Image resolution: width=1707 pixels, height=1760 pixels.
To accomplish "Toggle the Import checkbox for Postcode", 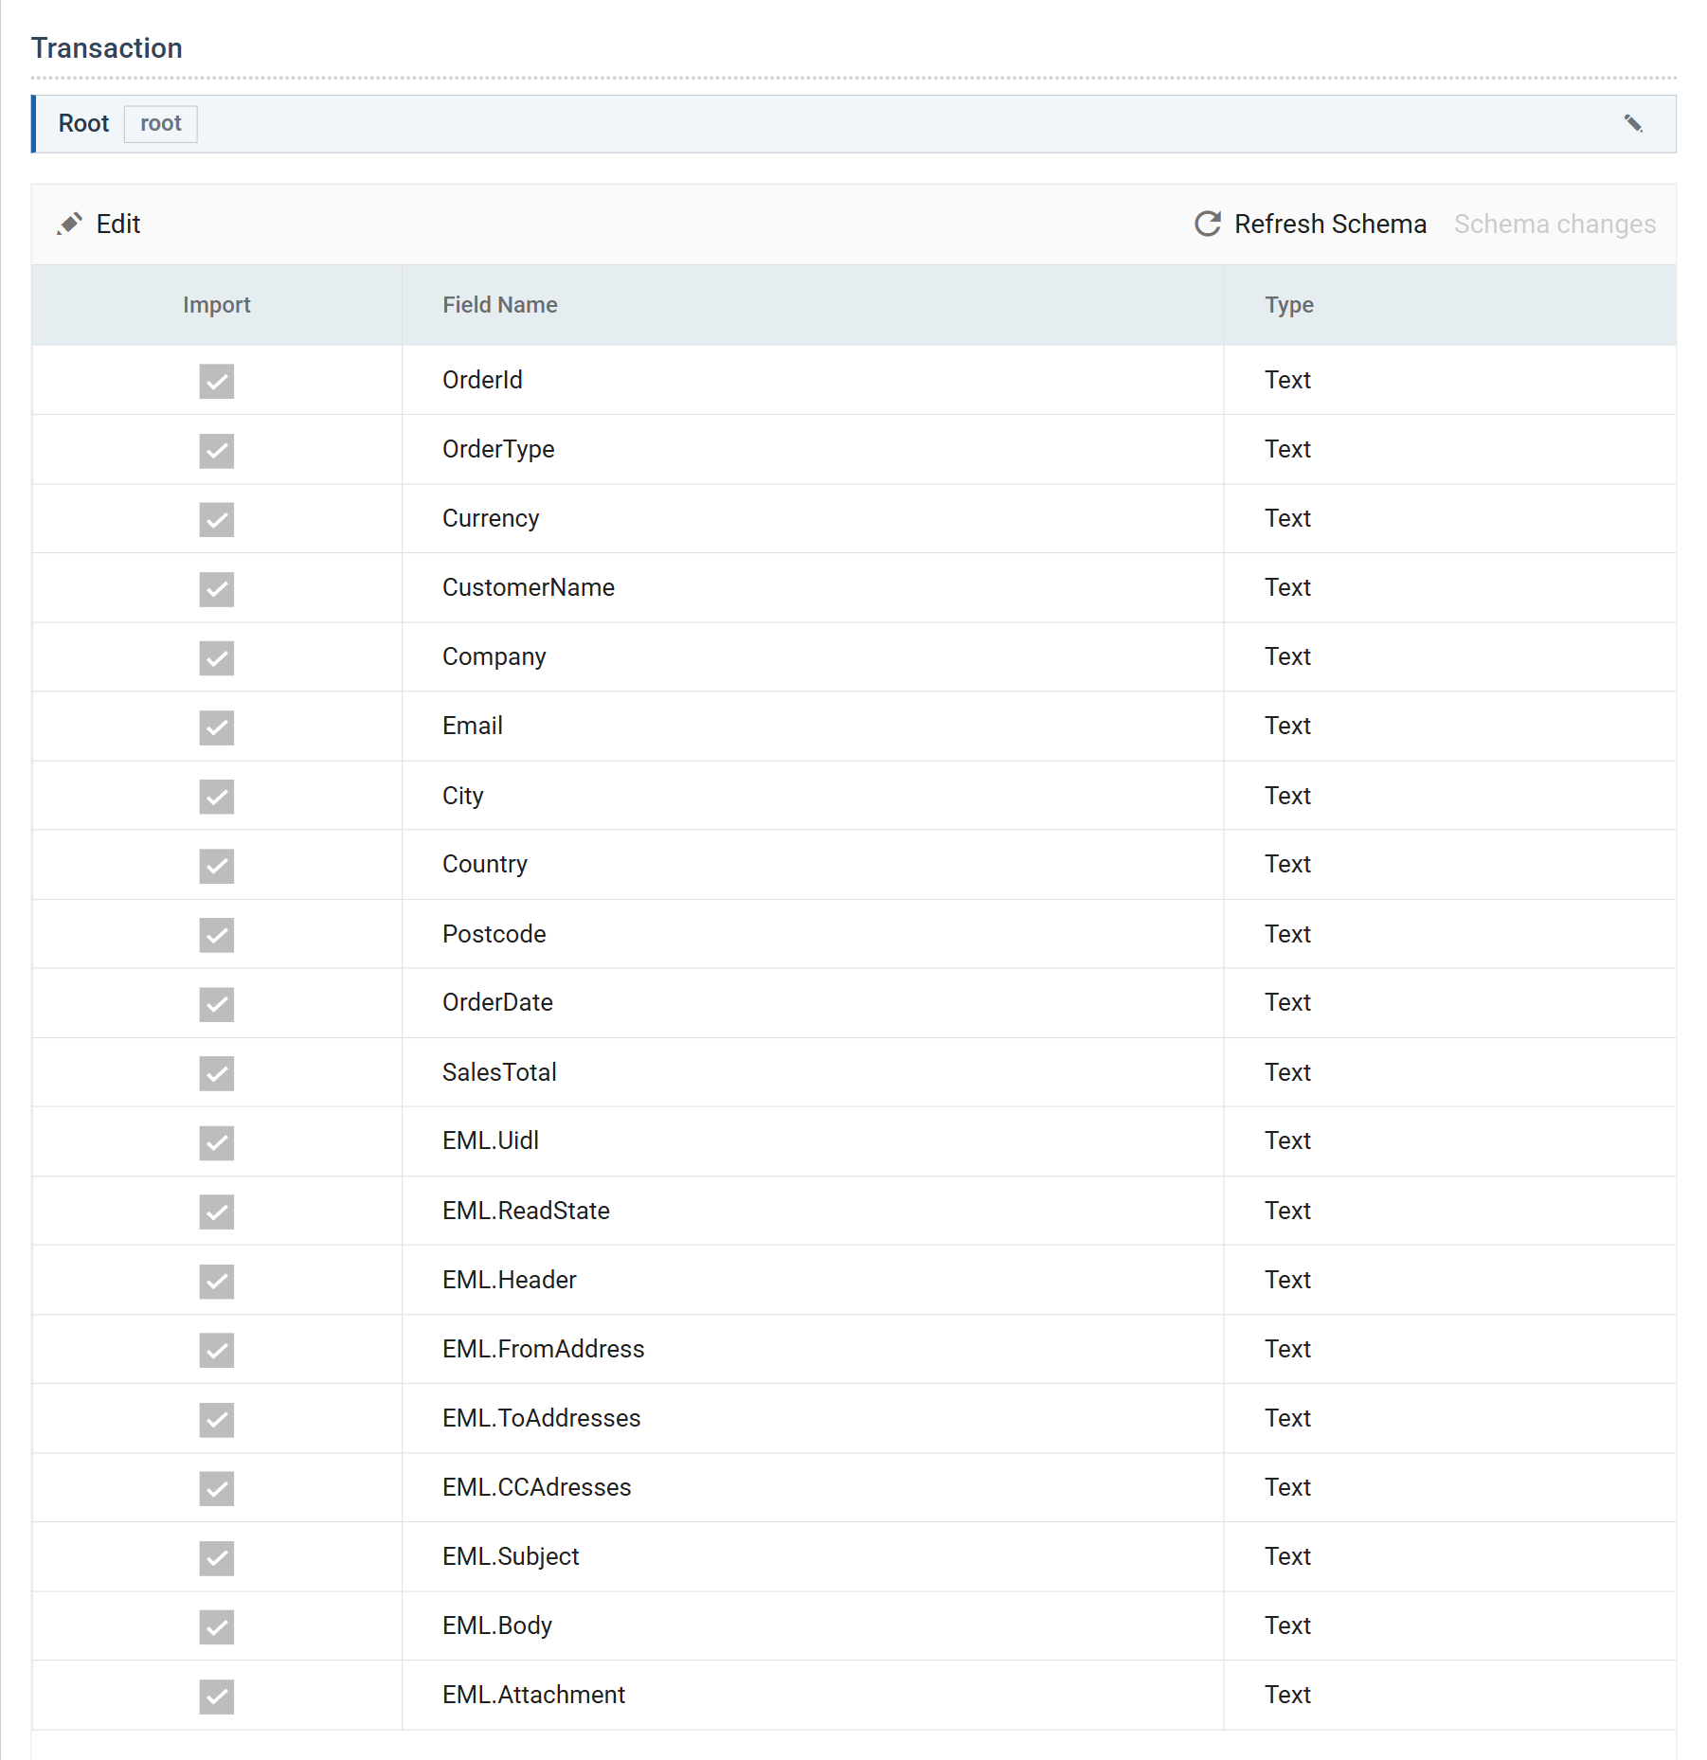I will tap(217, 934).
